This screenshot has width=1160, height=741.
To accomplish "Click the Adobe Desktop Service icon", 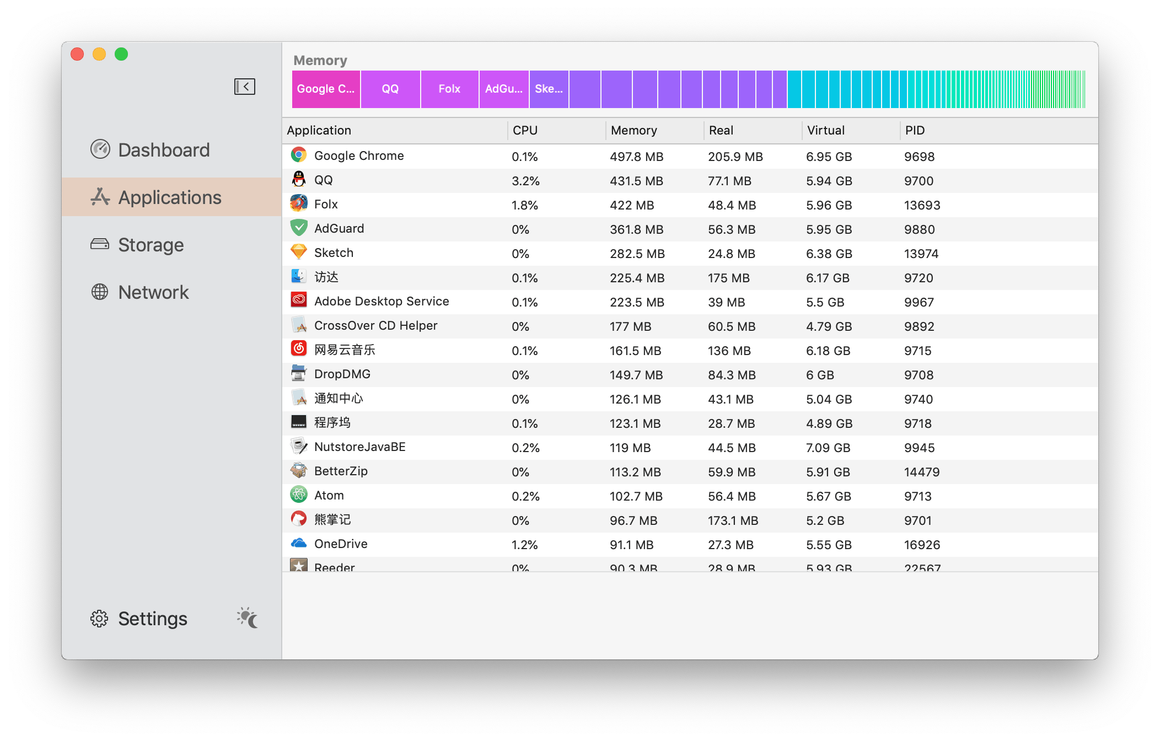I will [299, 301].
